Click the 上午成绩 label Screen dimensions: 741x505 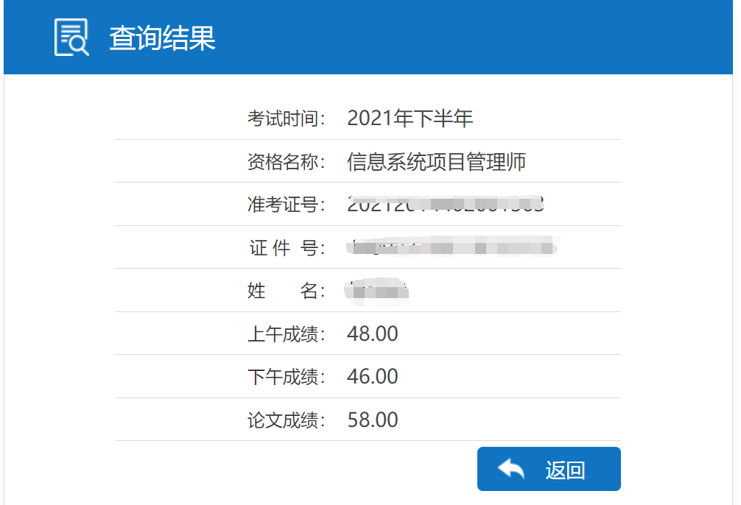pyautogui.click(x=287, y=334)
